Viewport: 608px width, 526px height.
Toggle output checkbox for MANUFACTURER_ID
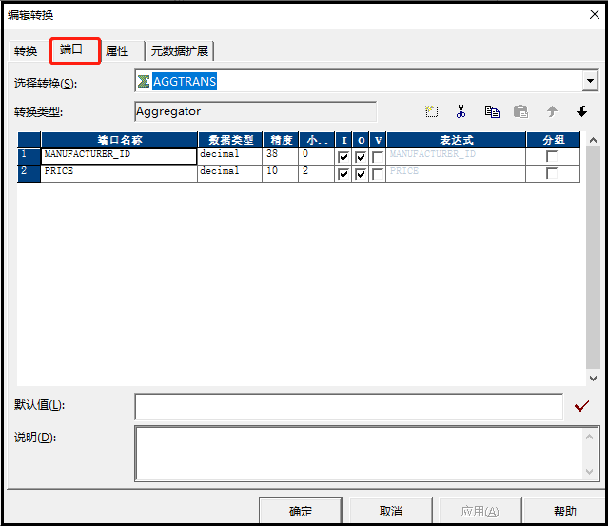(x=361, y=157)
